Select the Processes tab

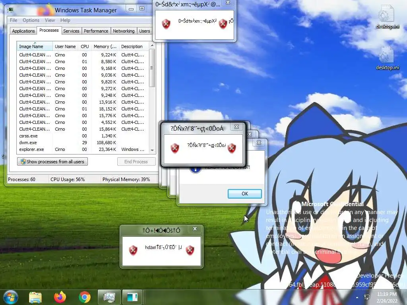[x=49, y=30]
